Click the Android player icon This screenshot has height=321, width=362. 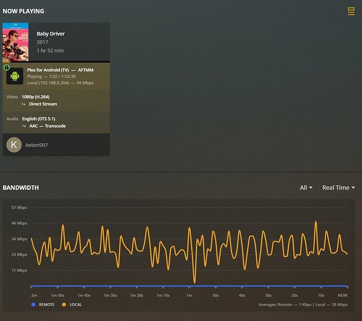pos(15,76)
